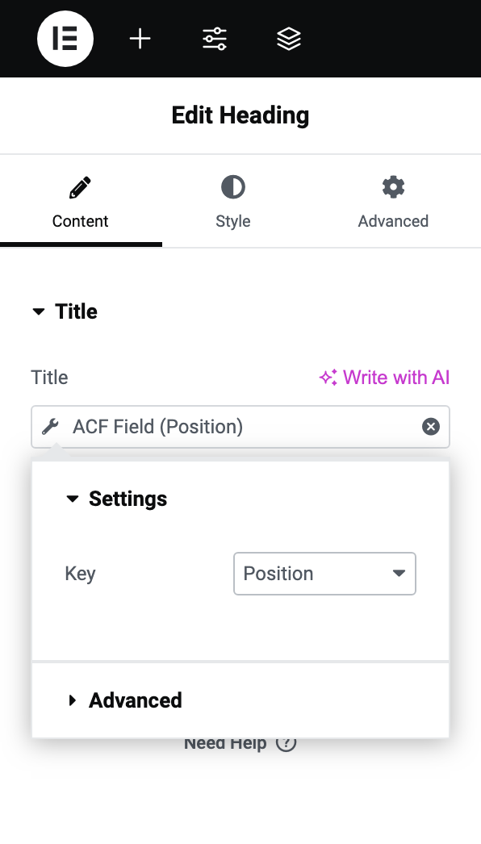Click the Need Help link
Screen dimensions: 481x844
[x=240, y=743]
